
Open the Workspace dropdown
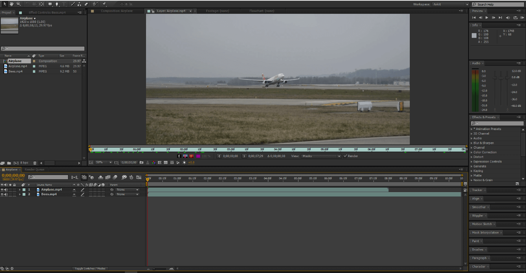tap(450, 4)
